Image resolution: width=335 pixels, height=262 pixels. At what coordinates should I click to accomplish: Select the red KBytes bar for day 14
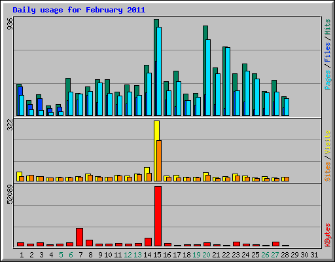[x=148, y=242]
